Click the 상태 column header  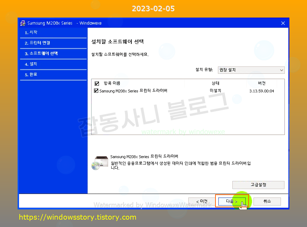215,83
